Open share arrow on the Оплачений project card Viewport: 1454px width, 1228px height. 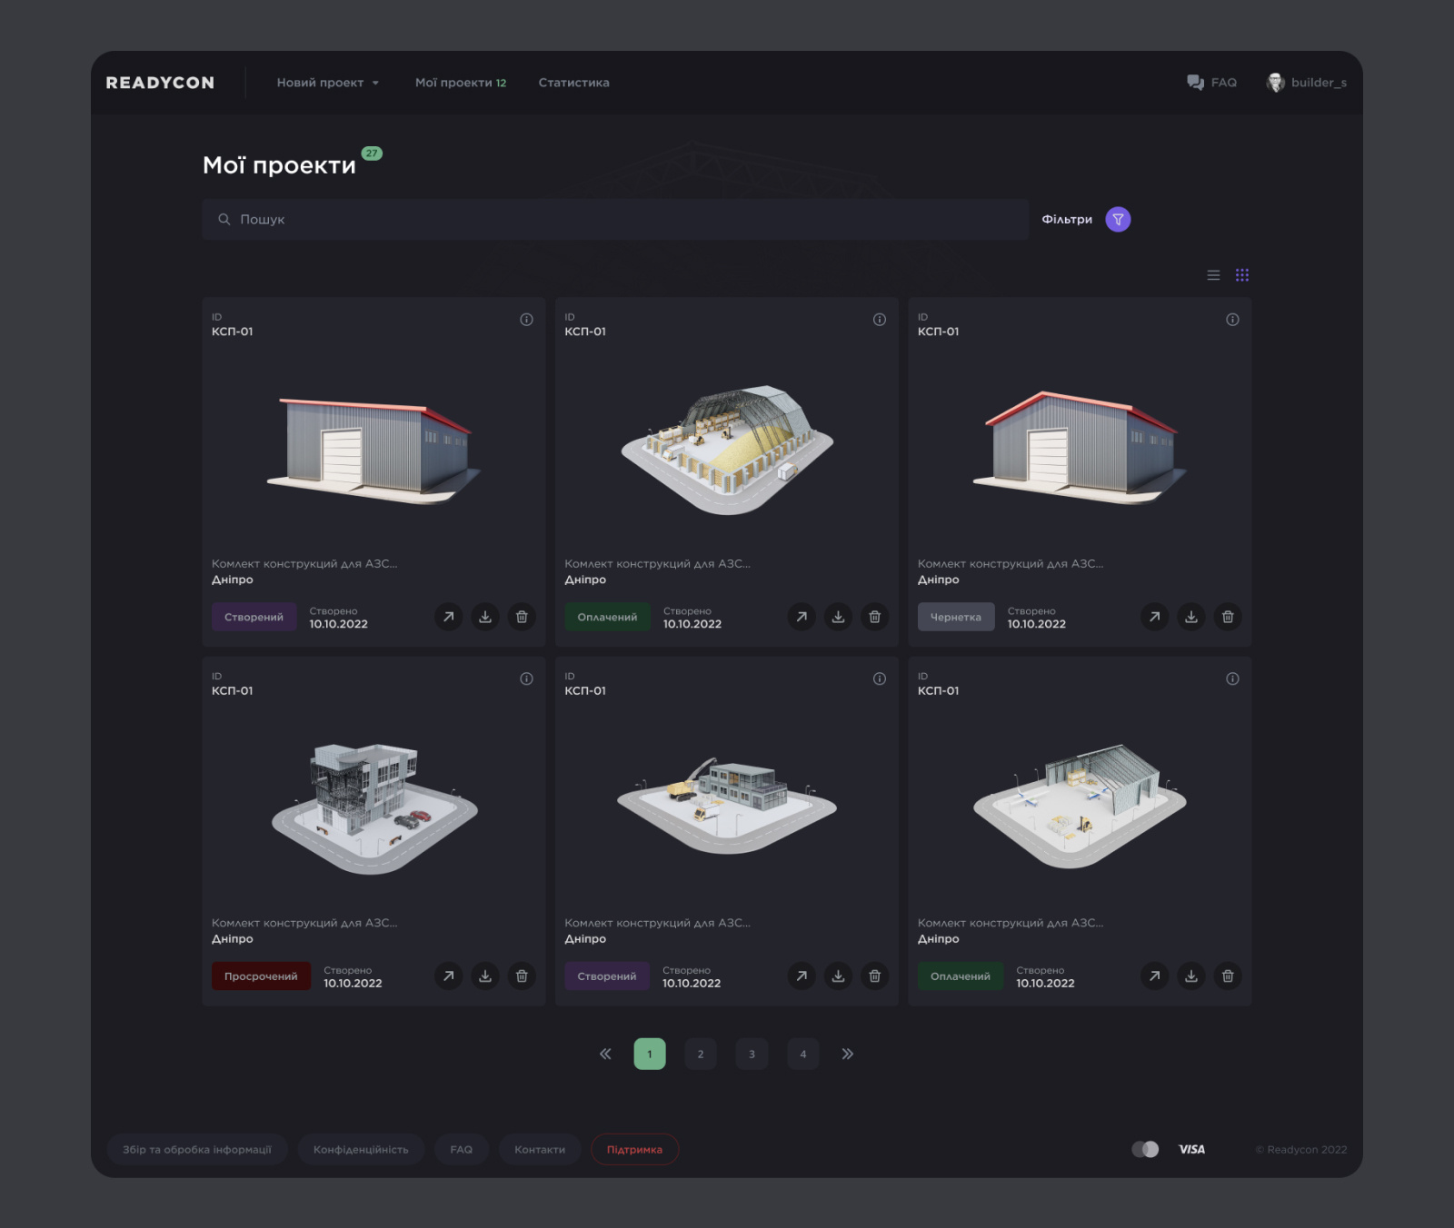point(801,617)
